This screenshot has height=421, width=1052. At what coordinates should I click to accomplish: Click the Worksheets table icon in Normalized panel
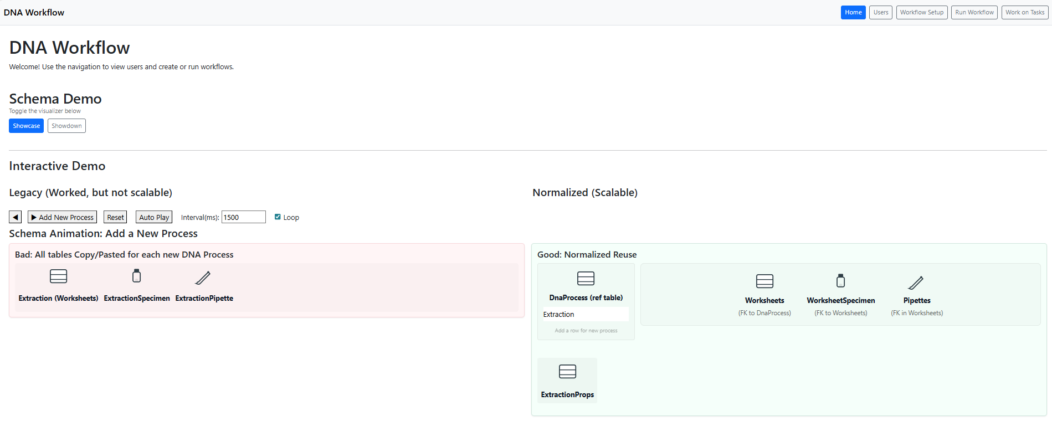pos(764,281)
